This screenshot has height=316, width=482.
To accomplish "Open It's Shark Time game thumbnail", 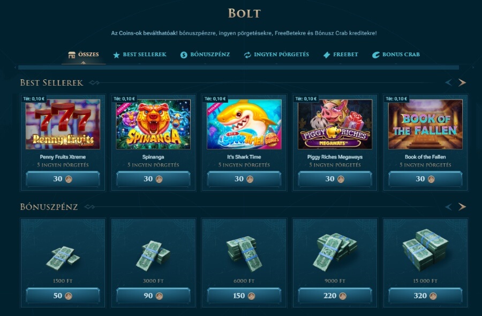I will [244, 124].
